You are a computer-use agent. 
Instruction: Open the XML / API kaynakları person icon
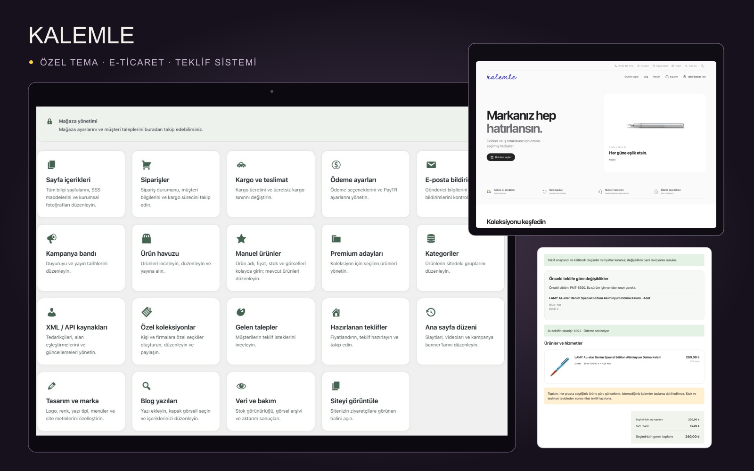point(52,312)
